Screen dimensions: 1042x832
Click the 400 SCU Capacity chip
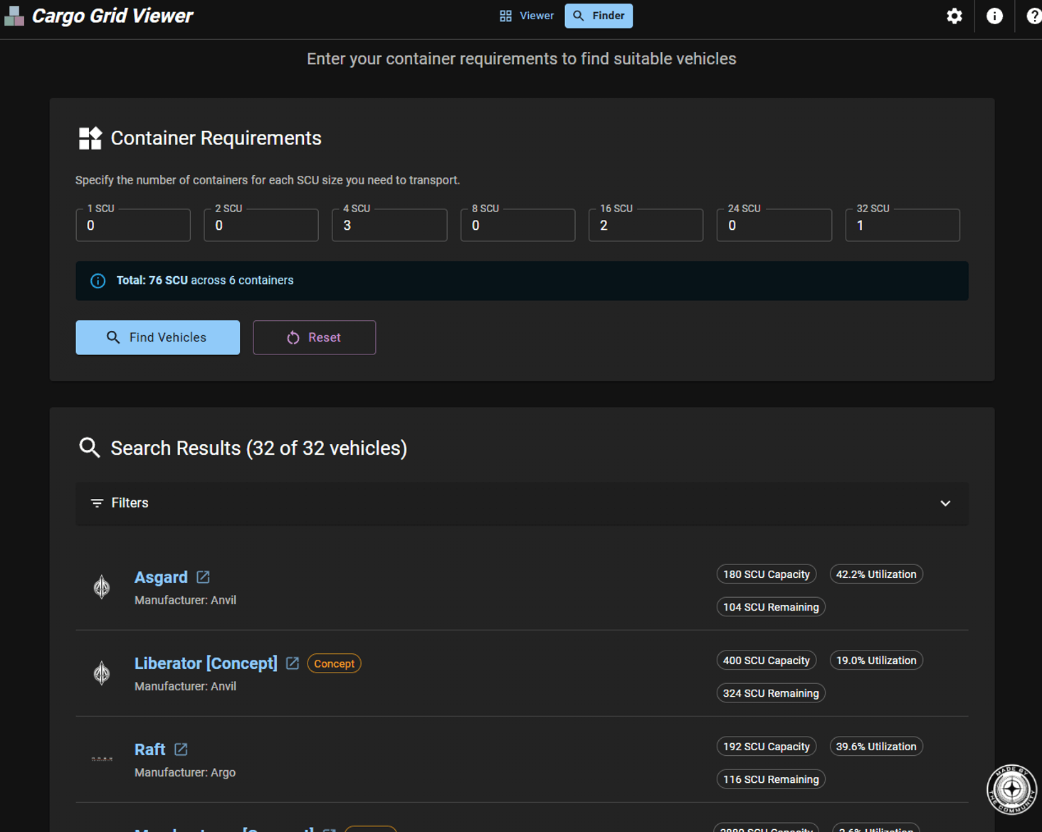[767, 660]
